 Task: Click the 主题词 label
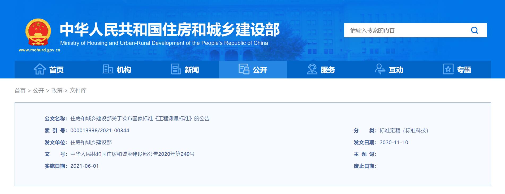[365, 154]
